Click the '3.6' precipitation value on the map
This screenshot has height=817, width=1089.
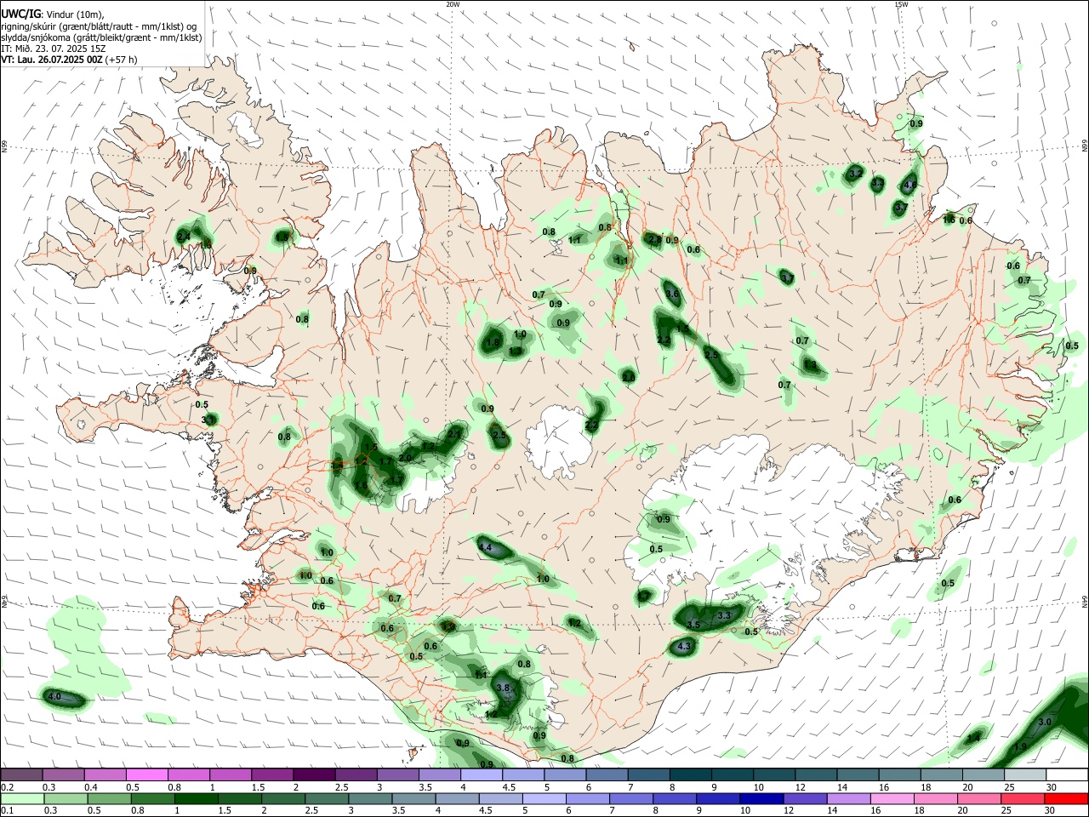point(672,294)
